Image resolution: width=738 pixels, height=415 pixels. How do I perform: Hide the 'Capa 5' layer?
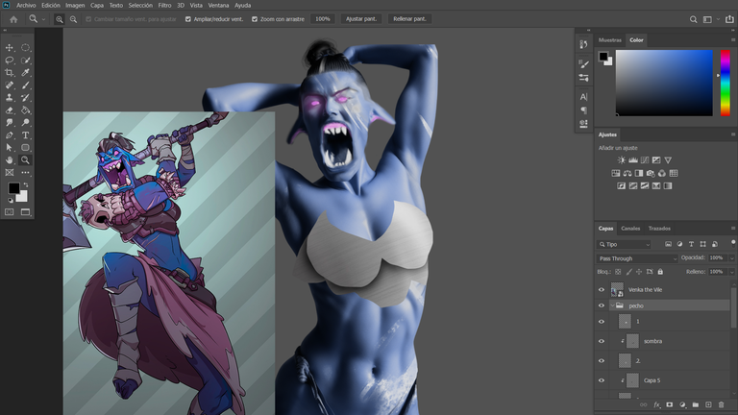pyautogui.click(x=601, y=380)
